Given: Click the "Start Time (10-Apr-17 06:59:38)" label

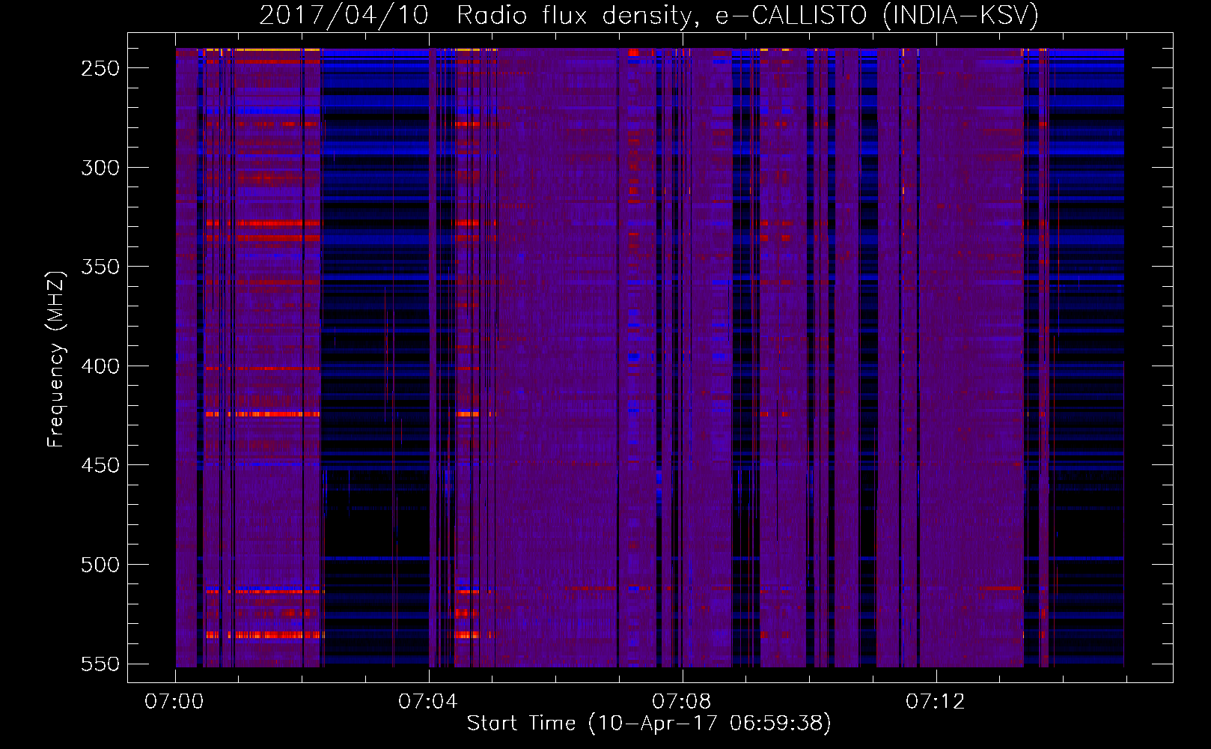Looking at the screenshot, I should [649, 723].
